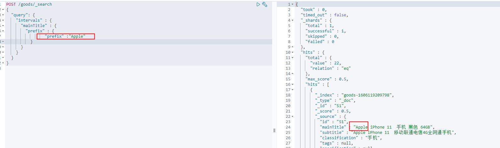The image size is (500, 148).
Task: Click the "_index" : "goods-1606119209798" line
Action: pyautogui.click(x=354, y=95)
